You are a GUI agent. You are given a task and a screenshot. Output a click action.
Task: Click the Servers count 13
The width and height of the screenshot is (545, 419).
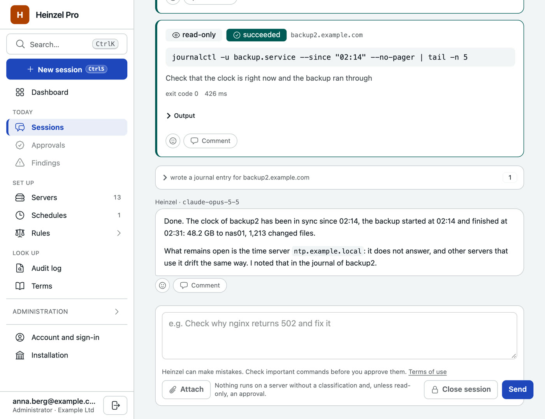point(117,197)
